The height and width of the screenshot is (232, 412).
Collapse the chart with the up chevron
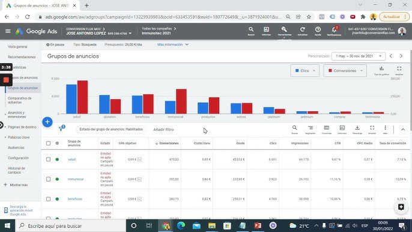[x=403, y=129]
